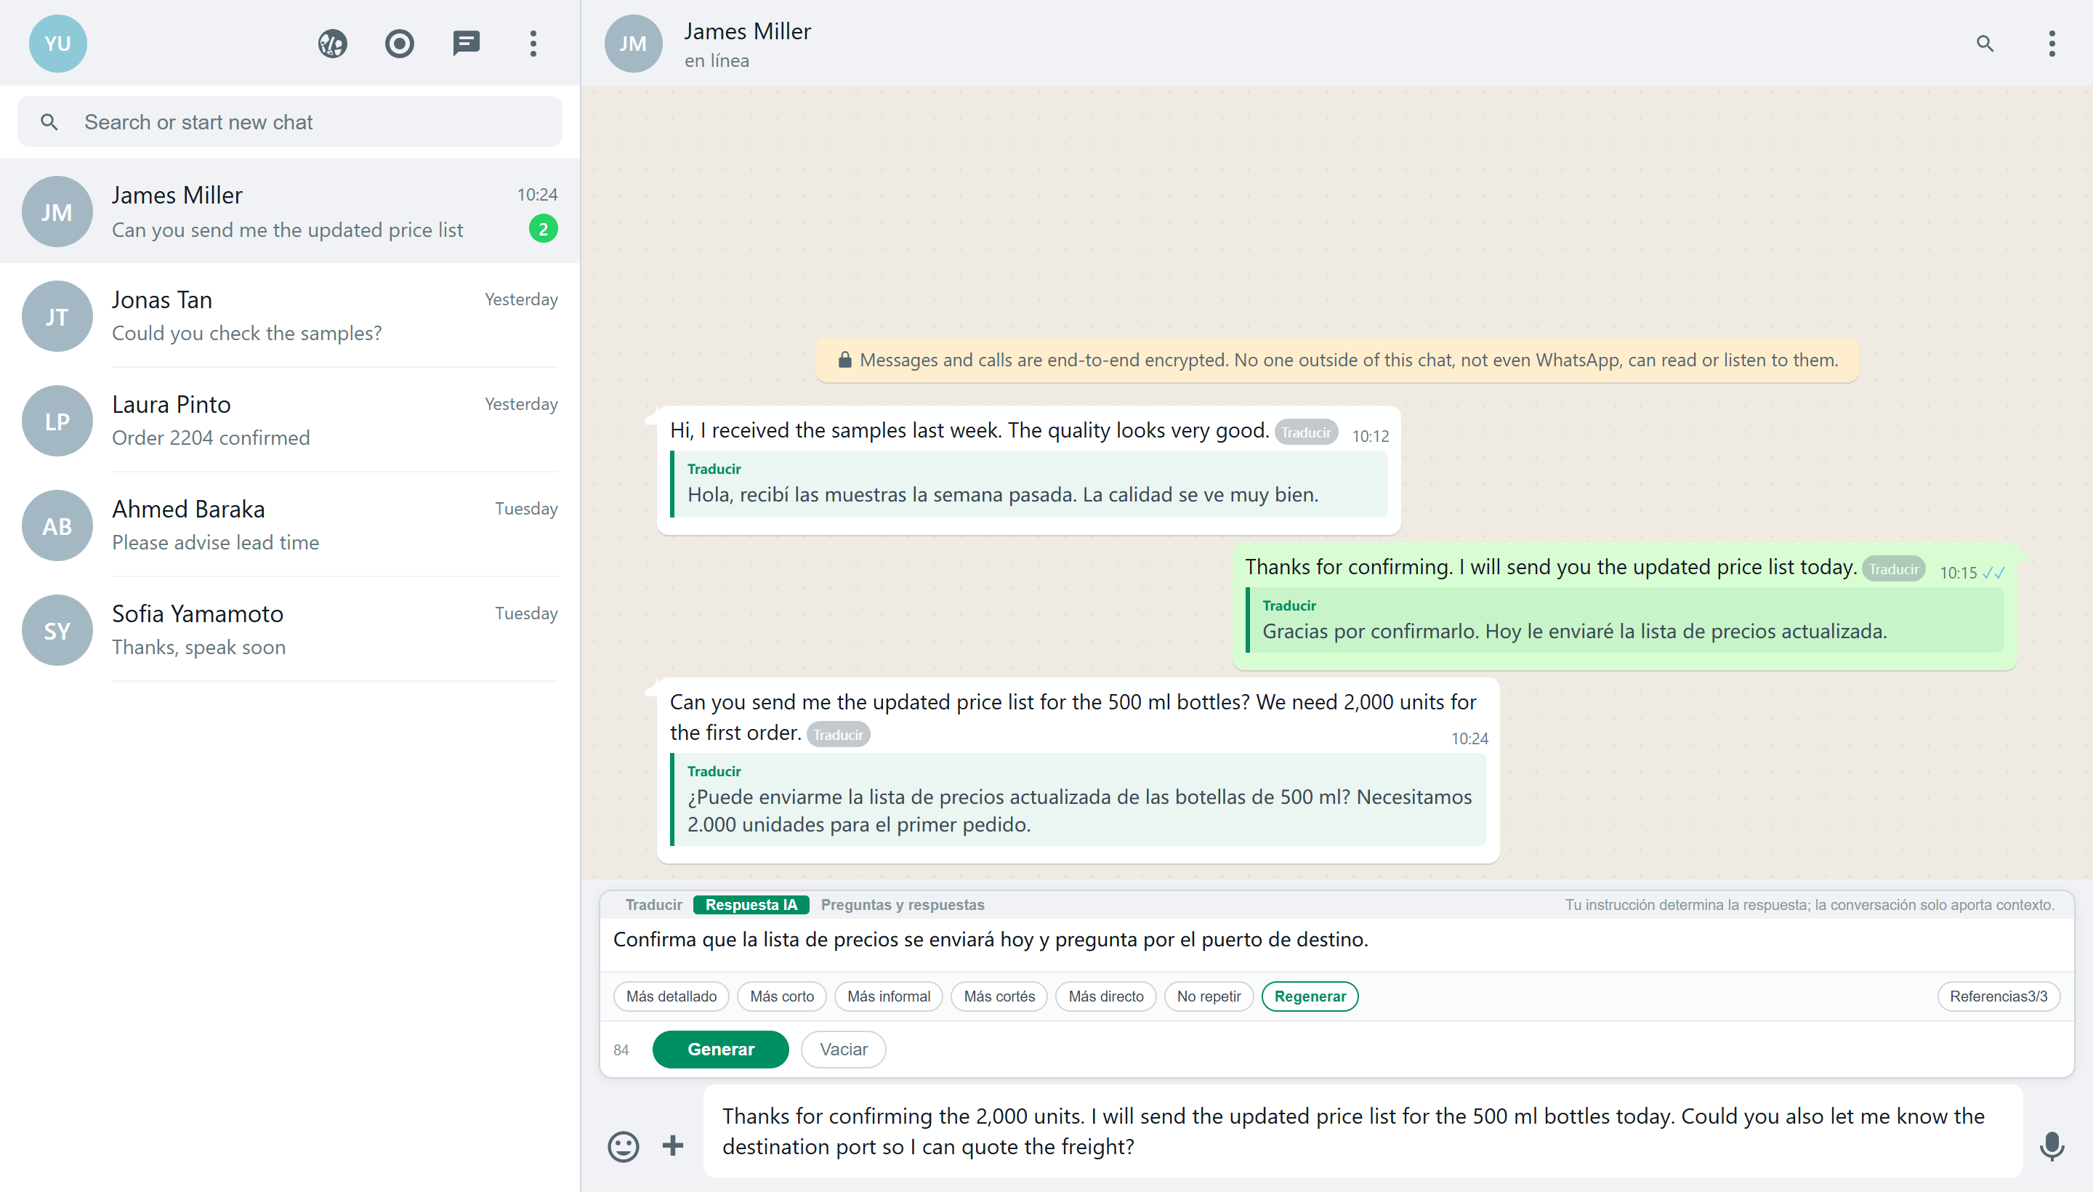Open the Referencias3/3 selector
The image size is (2093, 1192).
(1998, 996)
